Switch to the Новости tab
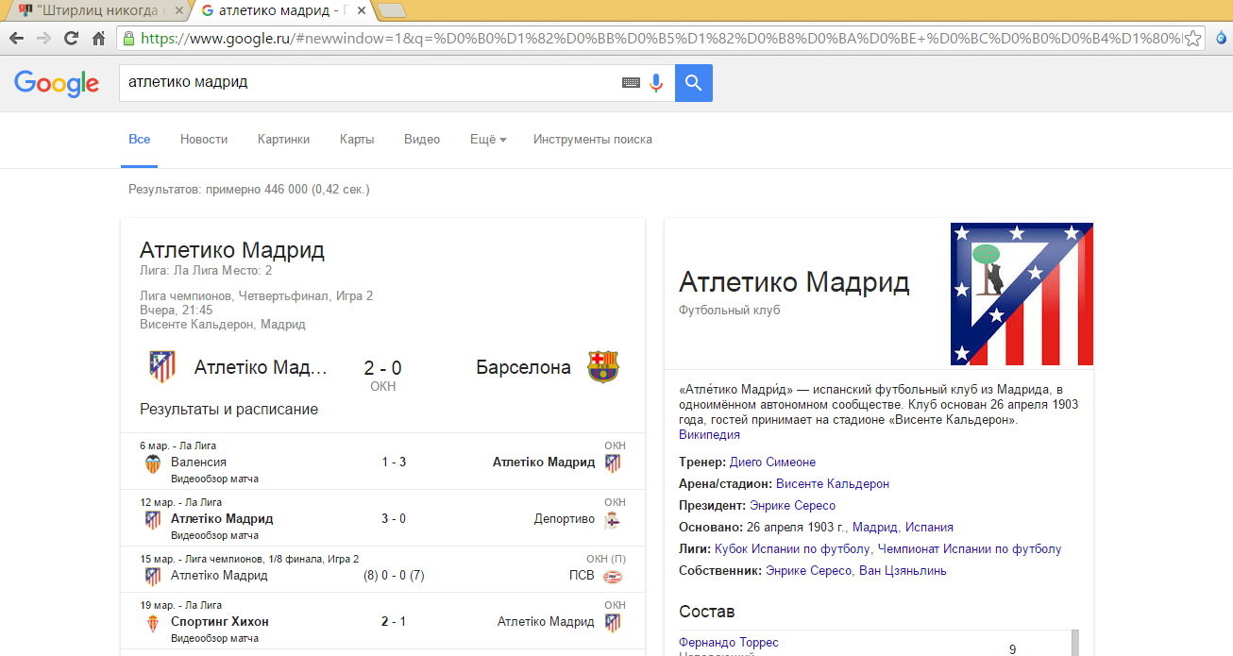This screenshot has height=656, width=1233. 204,139
